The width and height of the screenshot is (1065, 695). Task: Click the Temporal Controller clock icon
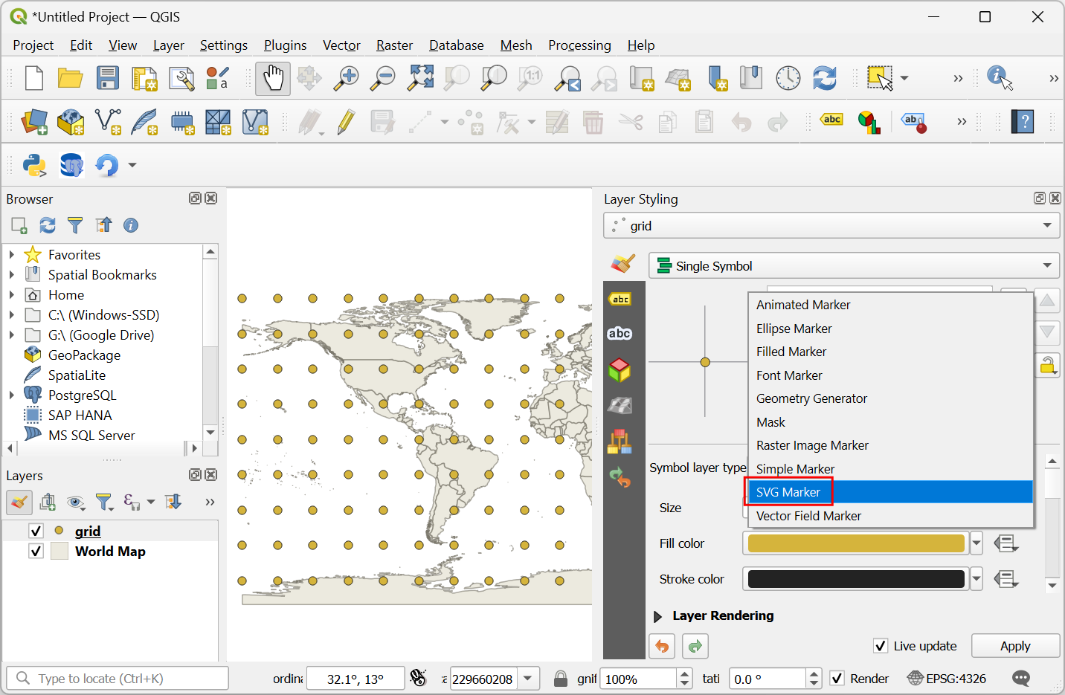pos(788,79)
